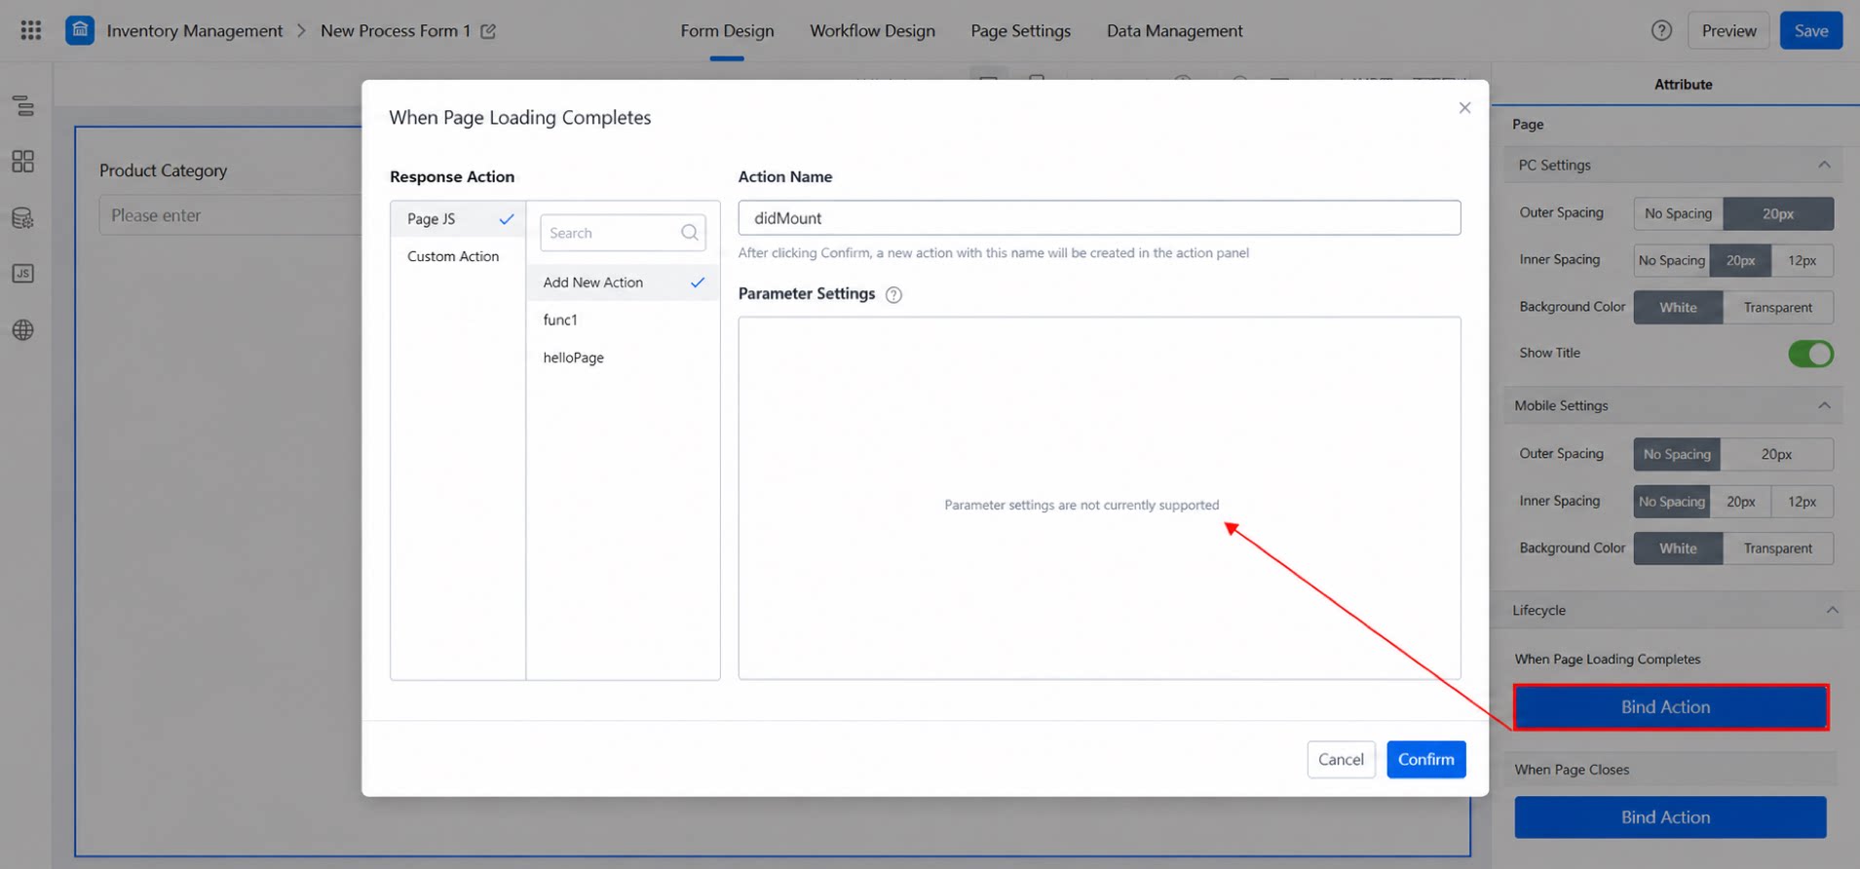Select Custom Action response type
This screenshot has height=869, width=1860.
click(453, 256)
